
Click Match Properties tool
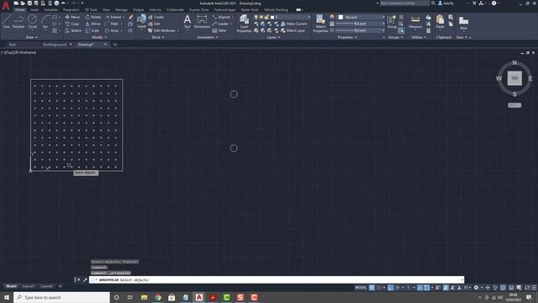tap(320, 24)
